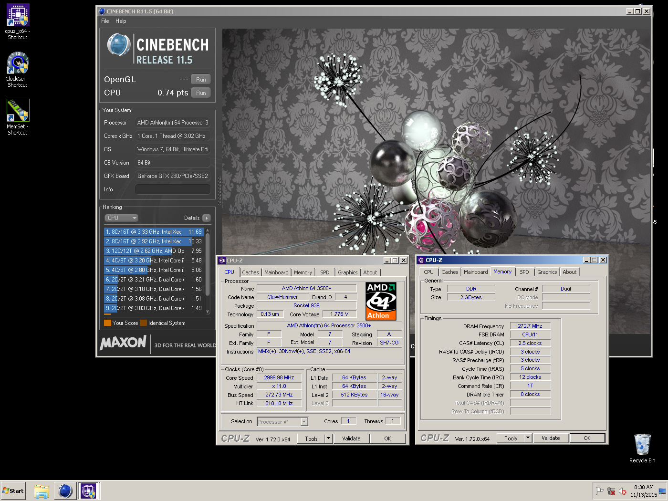Screen dimensions: 668x501
Task: Click the Windows Explorer taskbar icon
Action: (42, 491)
